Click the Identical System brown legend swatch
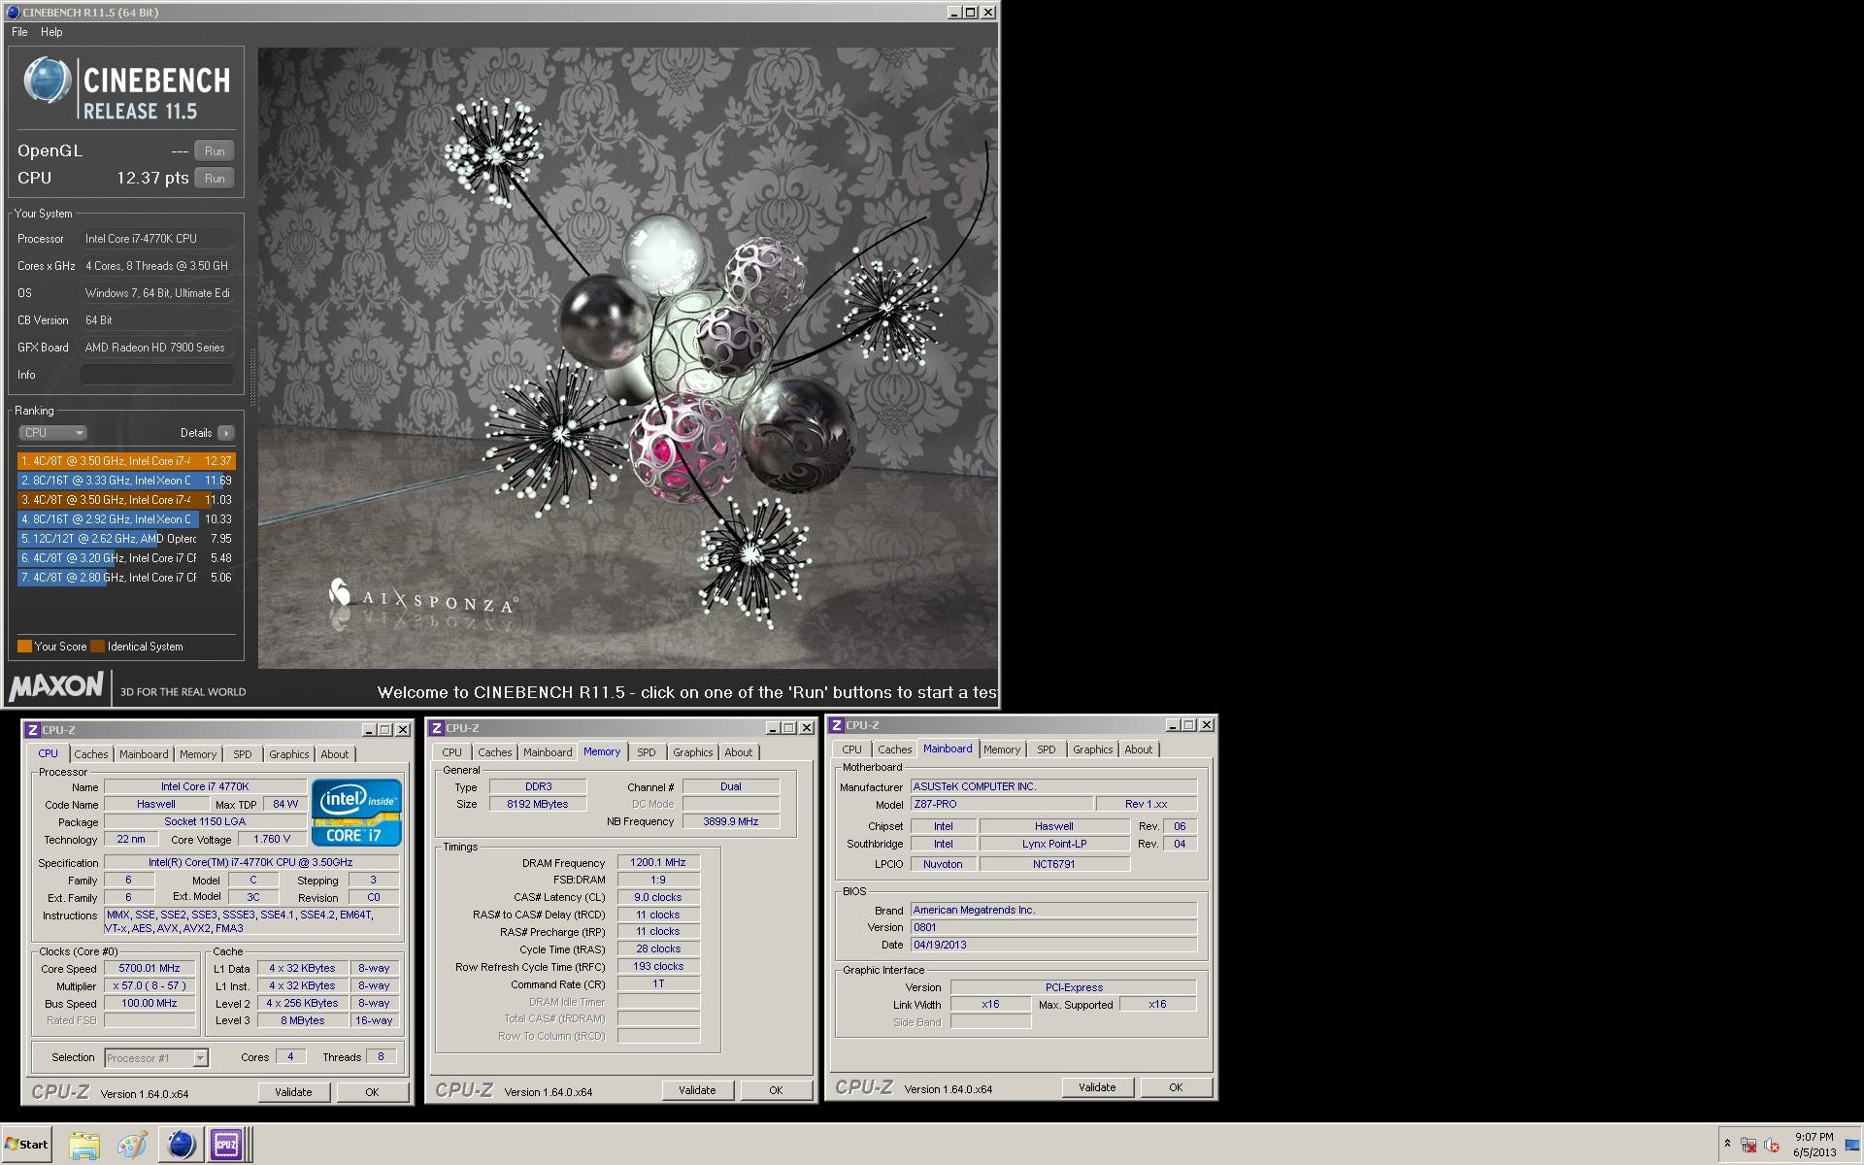This screenshot has width=1864, height=1165. [97, 647]
